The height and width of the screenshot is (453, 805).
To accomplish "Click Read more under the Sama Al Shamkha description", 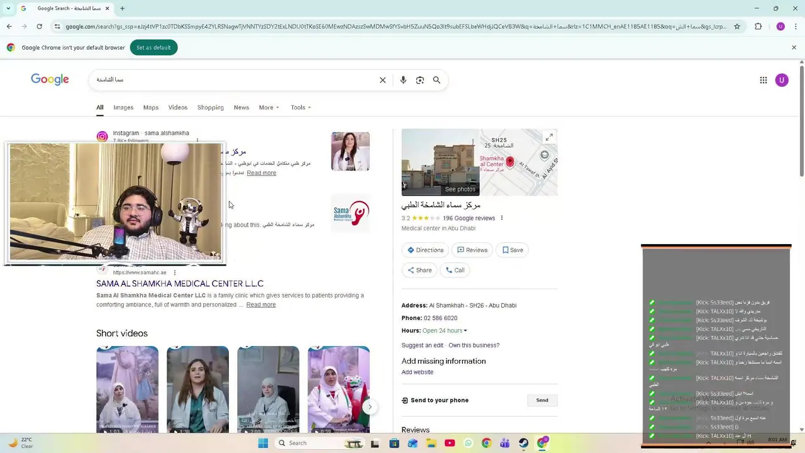I will point(261,305).
